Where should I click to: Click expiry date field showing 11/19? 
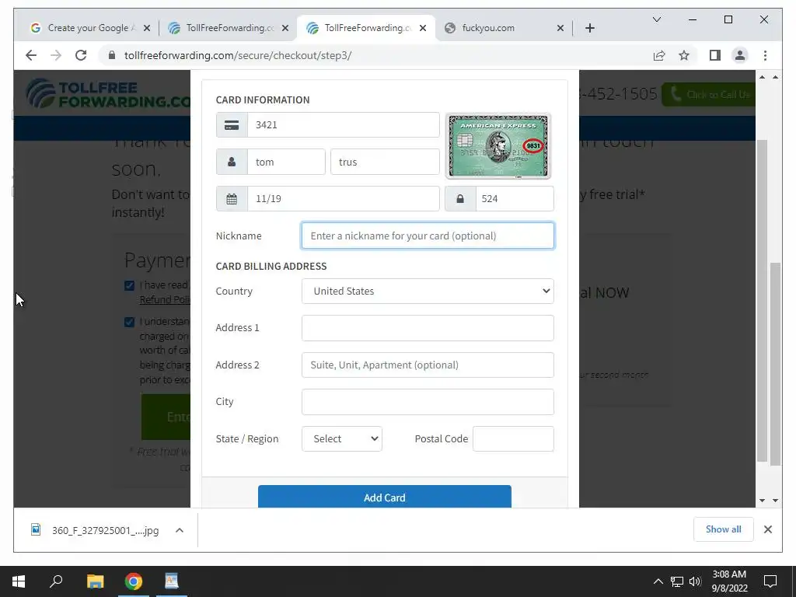[343, 198]
